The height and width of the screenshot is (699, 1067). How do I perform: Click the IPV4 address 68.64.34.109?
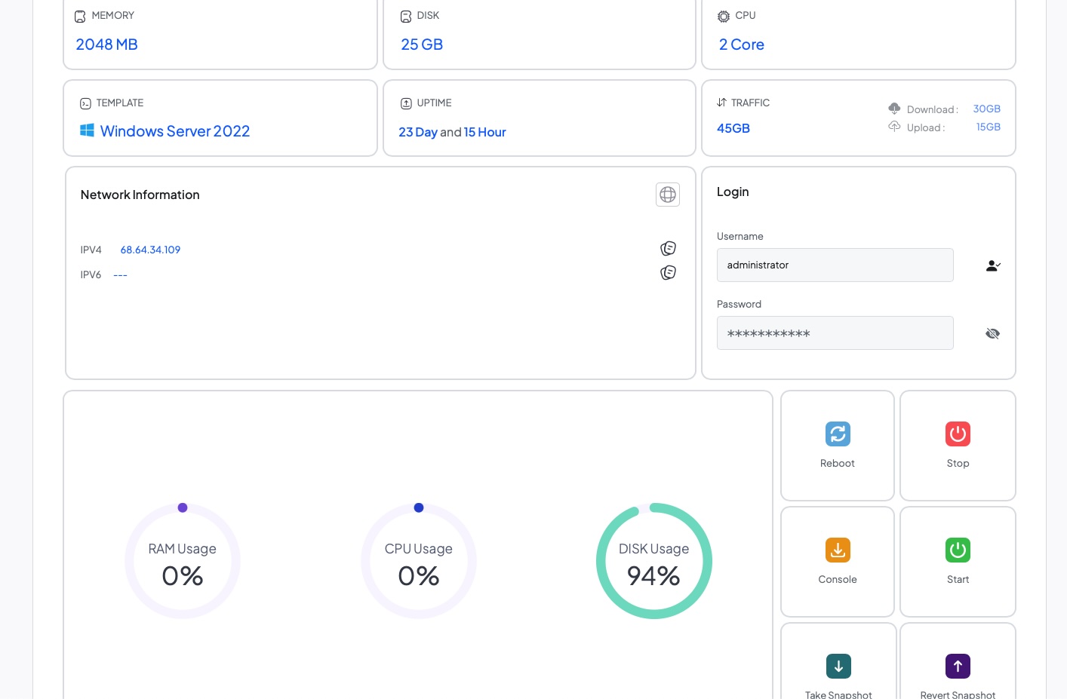150,250
